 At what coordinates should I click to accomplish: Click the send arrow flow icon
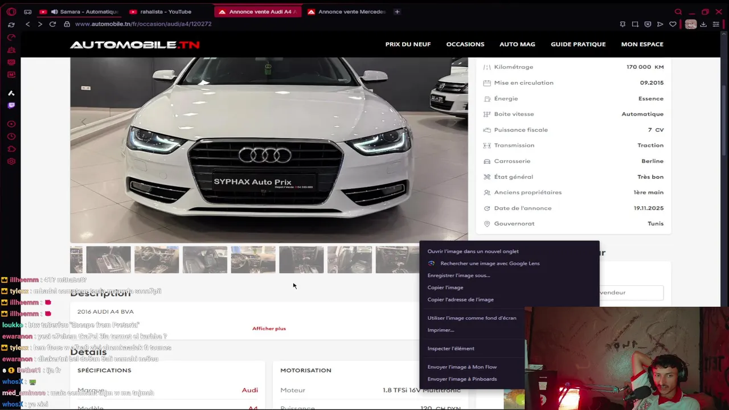click(x=660, y=24)
